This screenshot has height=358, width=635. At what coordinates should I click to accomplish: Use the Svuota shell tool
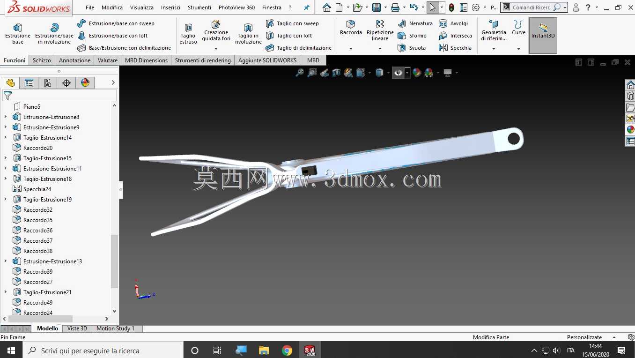coord(411,48)
